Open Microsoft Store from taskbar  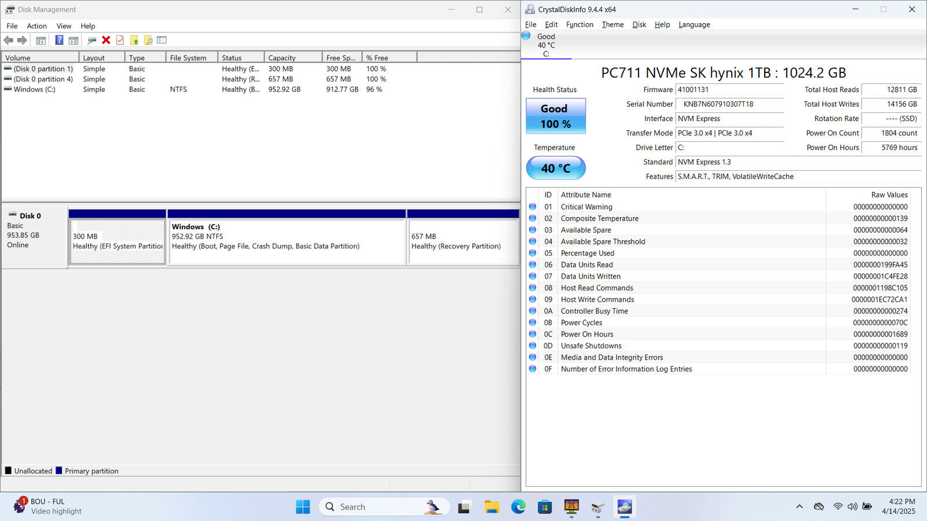545,507
